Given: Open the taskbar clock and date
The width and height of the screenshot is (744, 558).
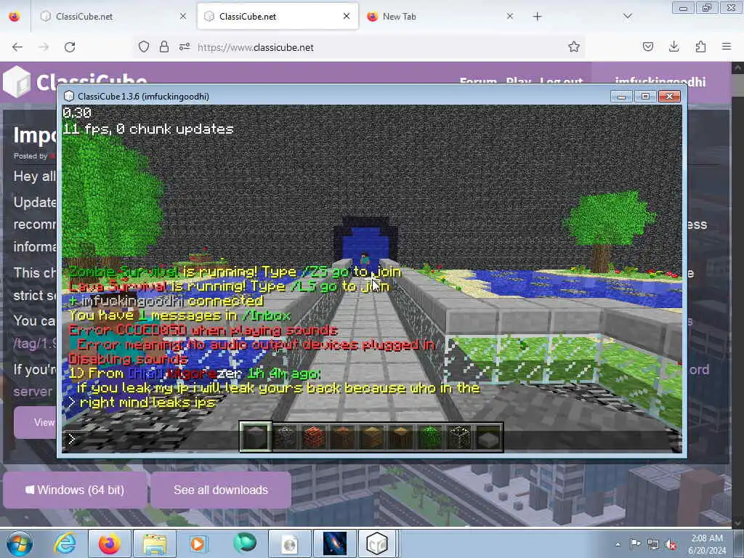Looking at the screenshot, I should pyautogui.click(x=707, y=544).
